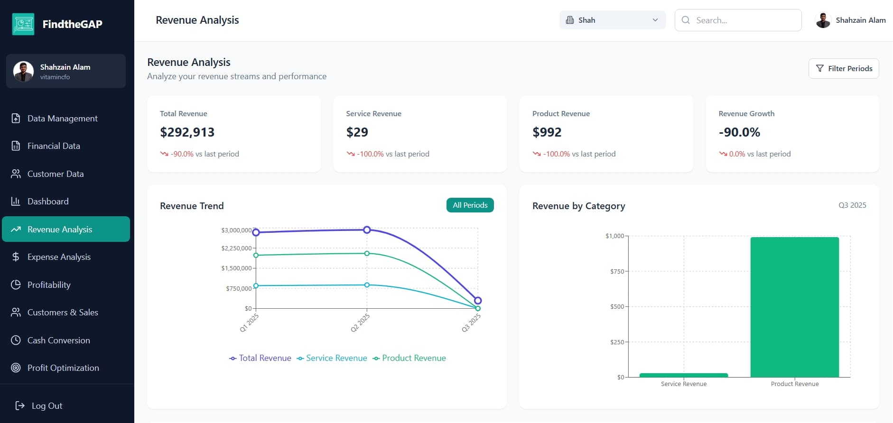Click the Financial Data document icon
Viewport: 893px width, 423px height.
tap(16, 146)
